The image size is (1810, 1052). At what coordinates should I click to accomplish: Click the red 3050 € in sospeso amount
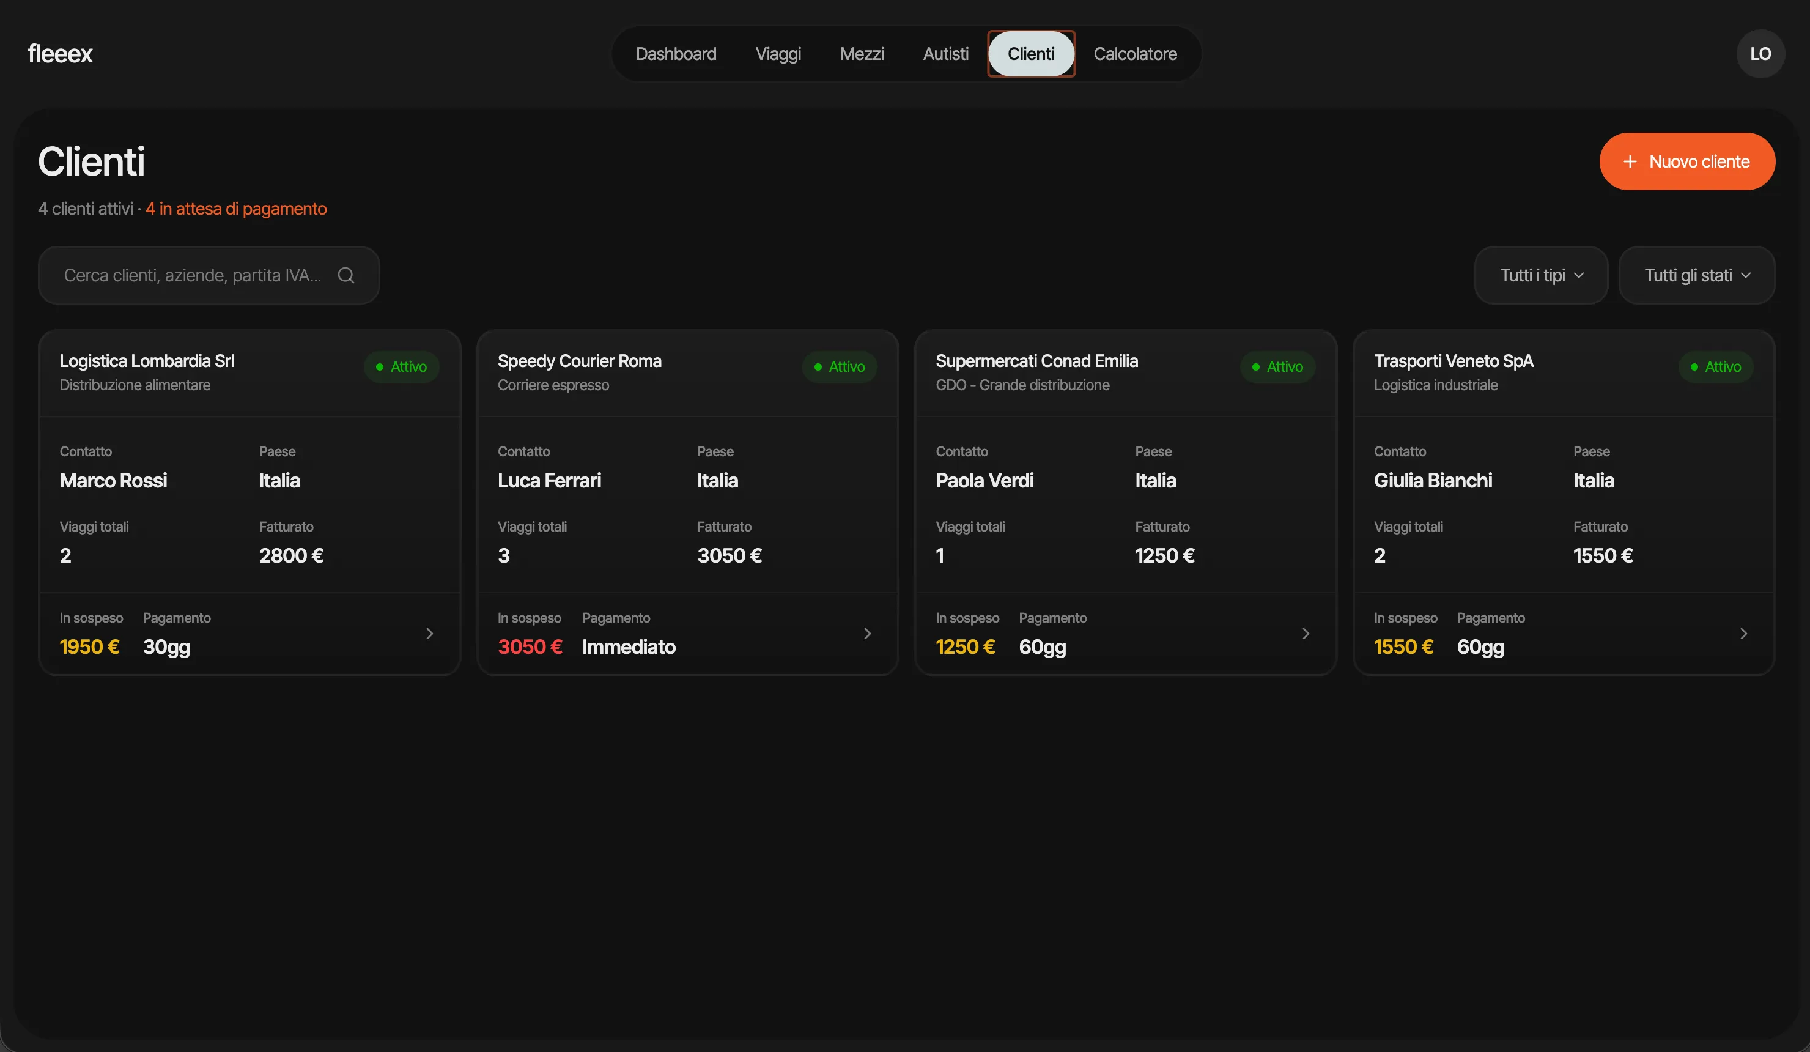click(x=530, y=646)
